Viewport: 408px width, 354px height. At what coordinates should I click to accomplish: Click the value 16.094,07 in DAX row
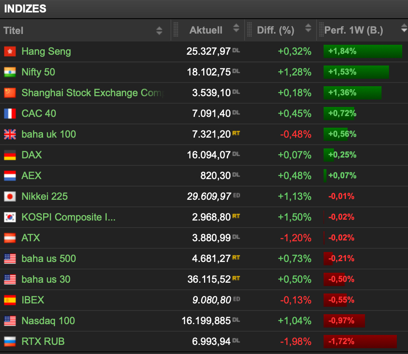[209, 155]
